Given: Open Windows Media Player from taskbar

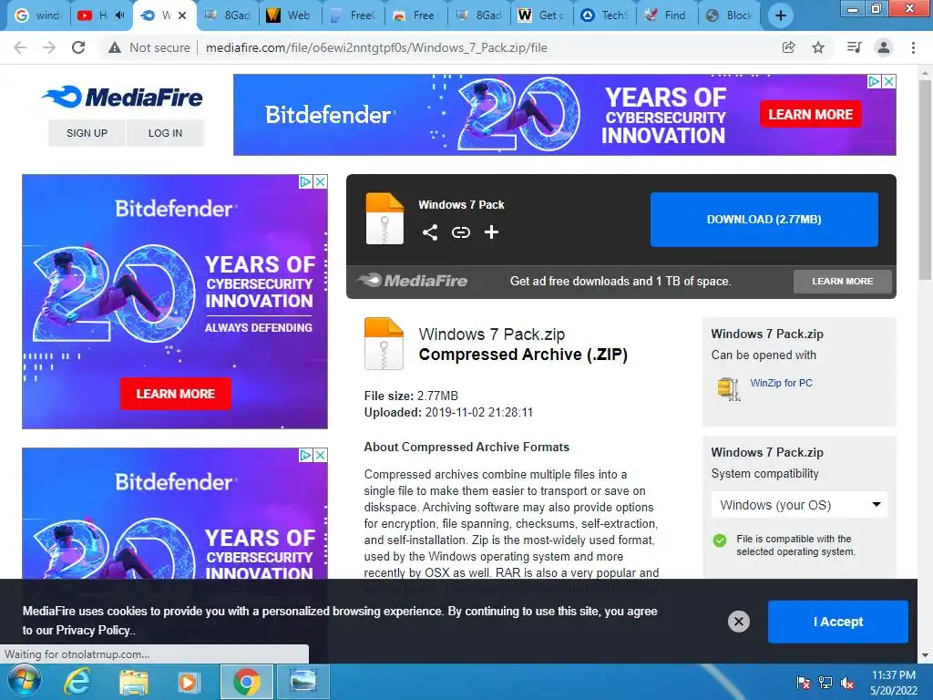Looking at the screenshot, I should click(188, 682).
